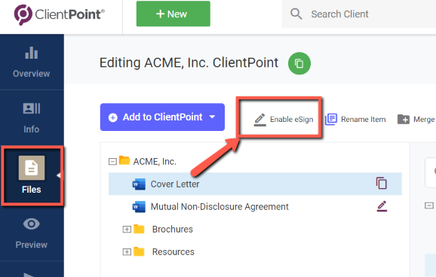Select the Resources folder
The image size is (436, 277).
click(x=173, y=251)
